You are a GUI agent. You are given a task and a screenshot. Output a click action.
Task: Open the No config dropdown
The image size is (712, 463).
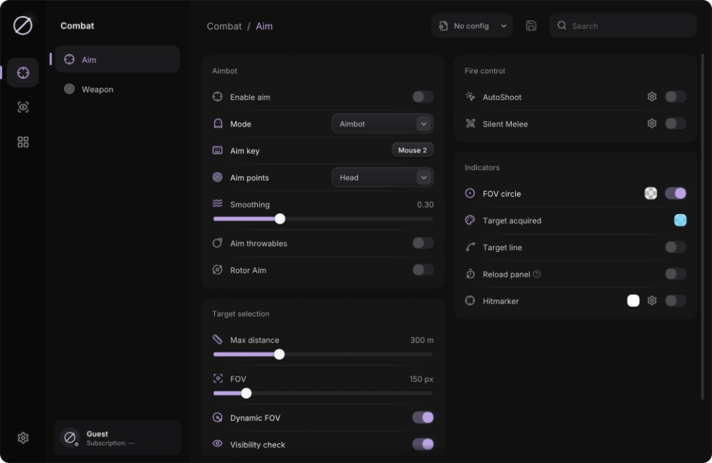point(472,26)
